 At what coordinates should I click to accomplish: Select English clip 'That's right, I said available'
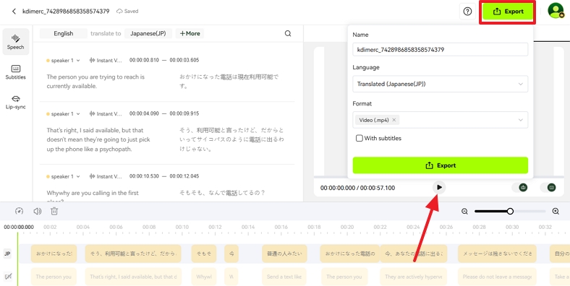pyautogui.click(x=133, y=277)
